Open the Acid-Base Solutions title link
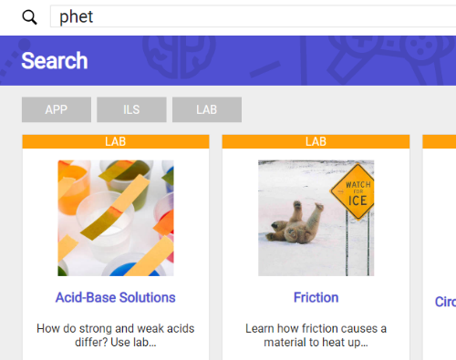456x360 pixels. click(x=116, y=297)
